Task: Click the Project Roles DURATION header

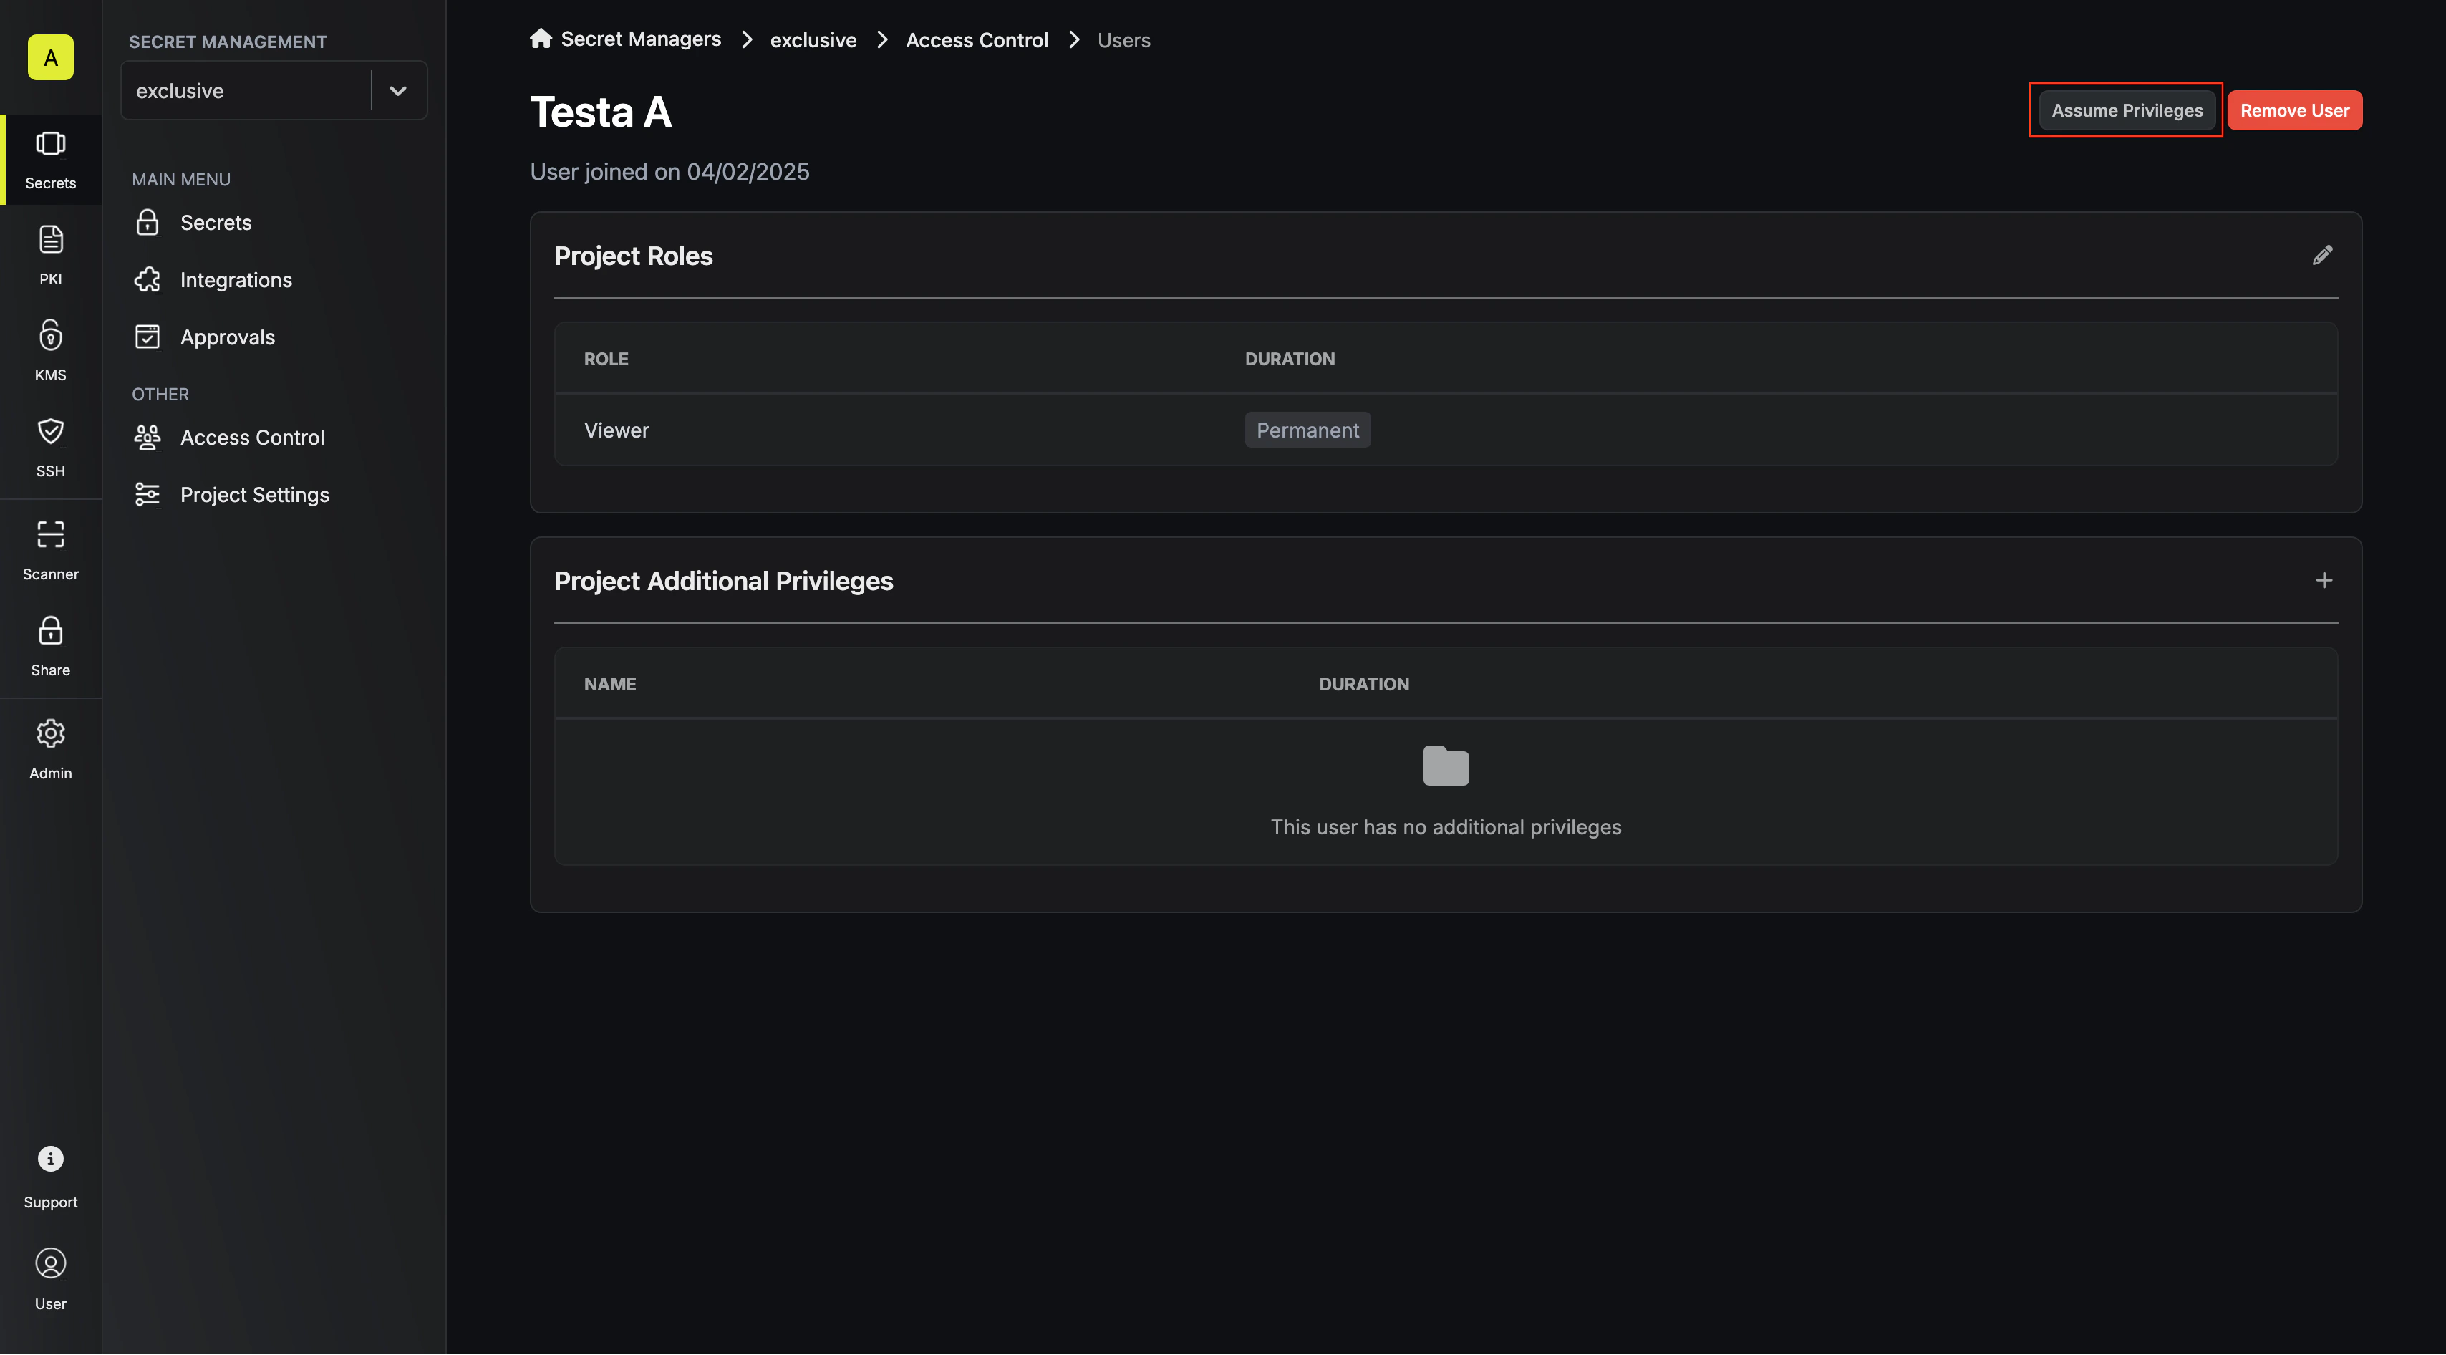Action: tap(1290, 359)
